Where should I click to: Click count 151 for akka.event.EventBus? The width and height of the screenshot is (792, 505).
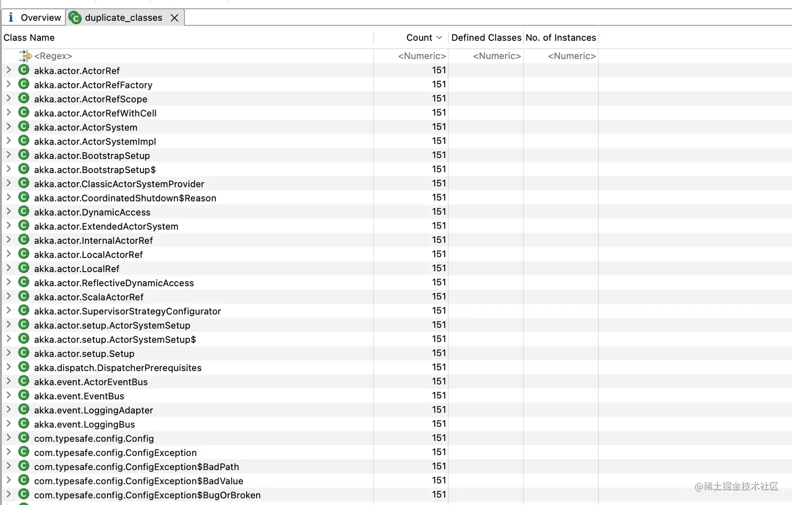coord(439,395)
